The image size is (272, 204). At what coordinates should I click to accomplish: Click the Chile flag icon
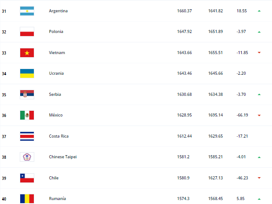tap(27, 178)
